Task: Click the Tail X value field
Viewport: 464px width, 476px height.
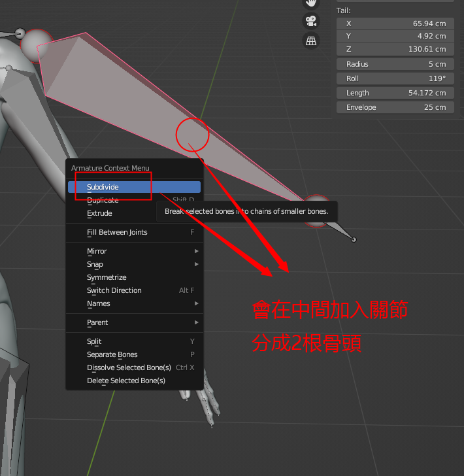Action: (395, 24)
